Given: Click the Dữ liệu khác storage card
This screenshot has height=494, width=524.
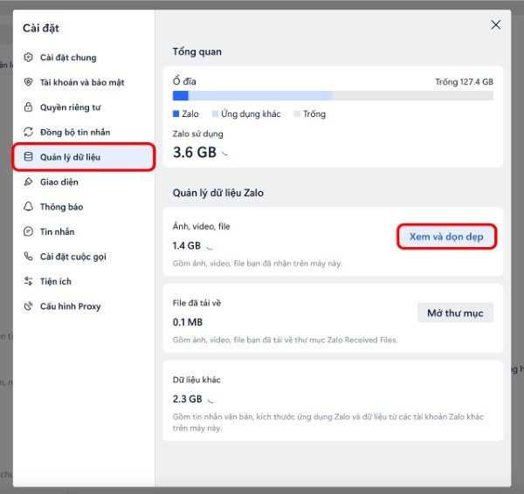Looking at the screenshot, I should pos(333,399).
